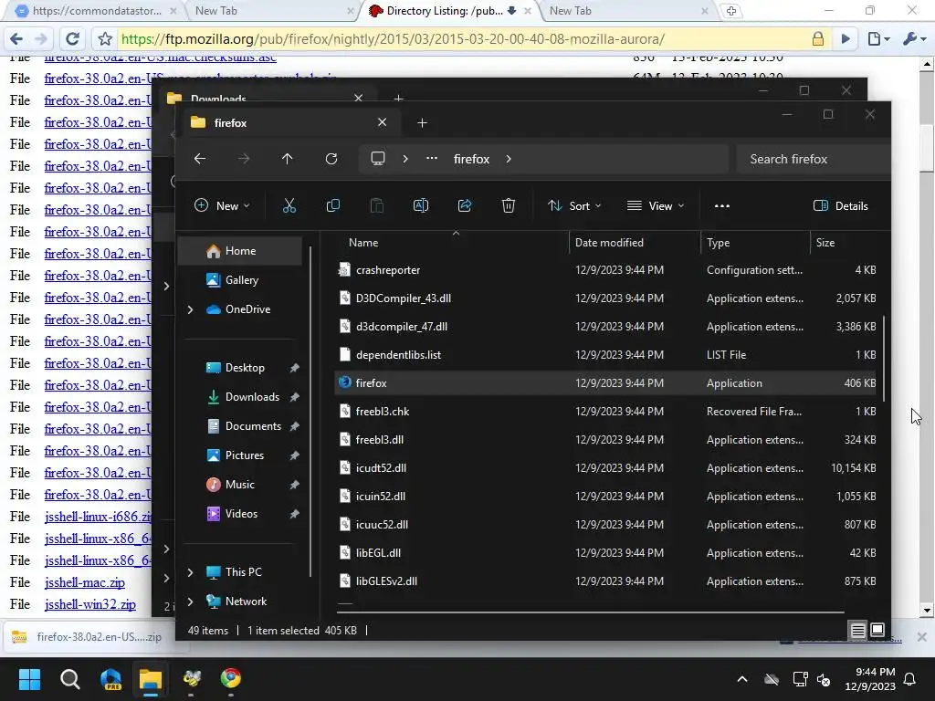Image resolution: width=935 pixels, height=701 pixels.
Task: Open Pictures in the quick access list
Action: [x=245, y=455]
